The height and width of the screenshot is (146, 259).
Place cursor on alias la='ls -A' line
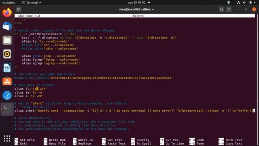pyautogui.click(x=29, y=92)
